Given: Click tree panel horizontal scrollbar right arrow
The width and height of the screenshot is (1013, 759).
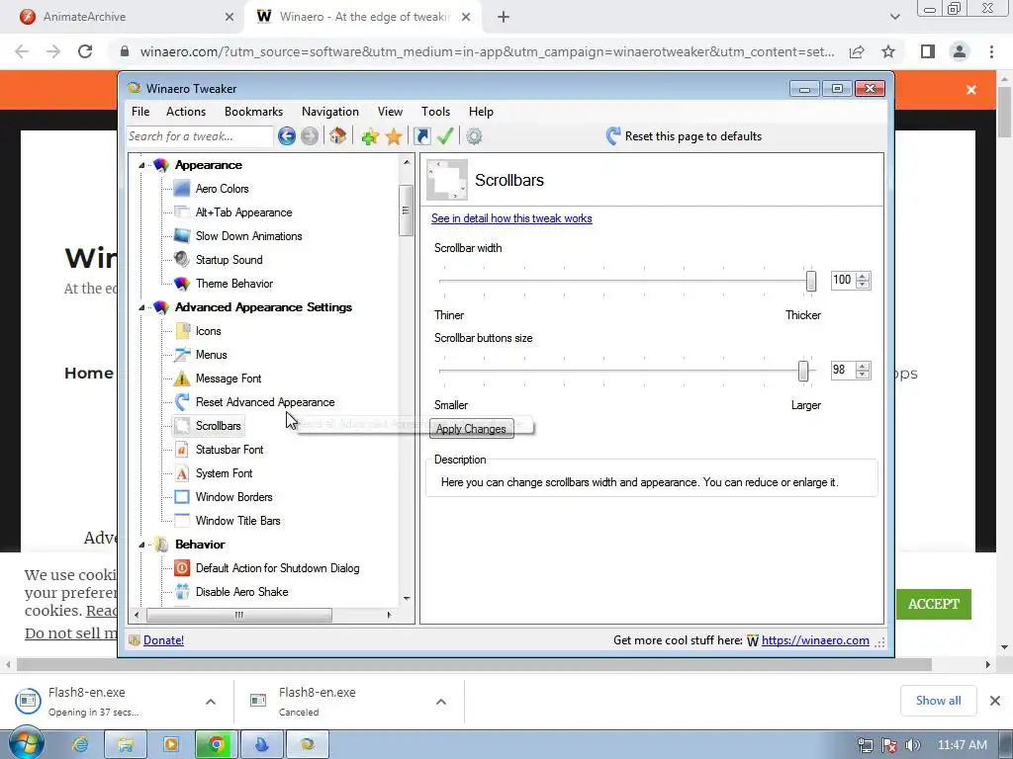Looking at the screenshot, I should point(389,615).
